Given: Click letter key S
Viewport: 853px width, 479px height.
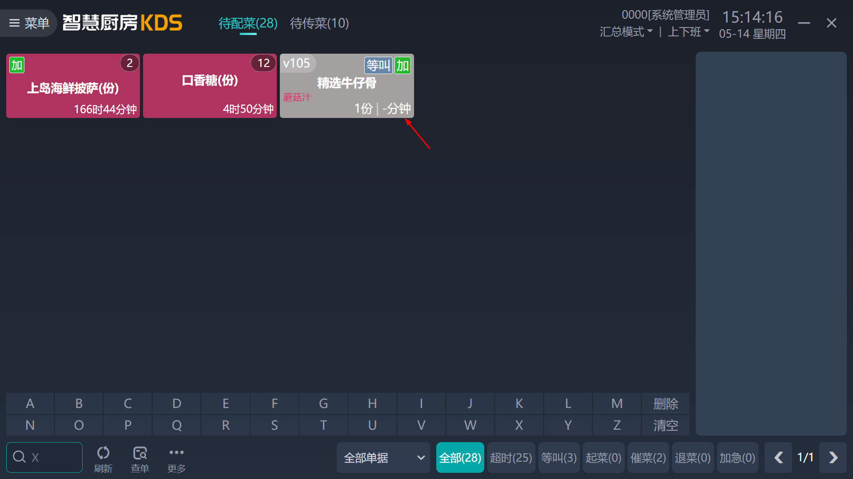Looking at the screenshot, I should (275, 425).
